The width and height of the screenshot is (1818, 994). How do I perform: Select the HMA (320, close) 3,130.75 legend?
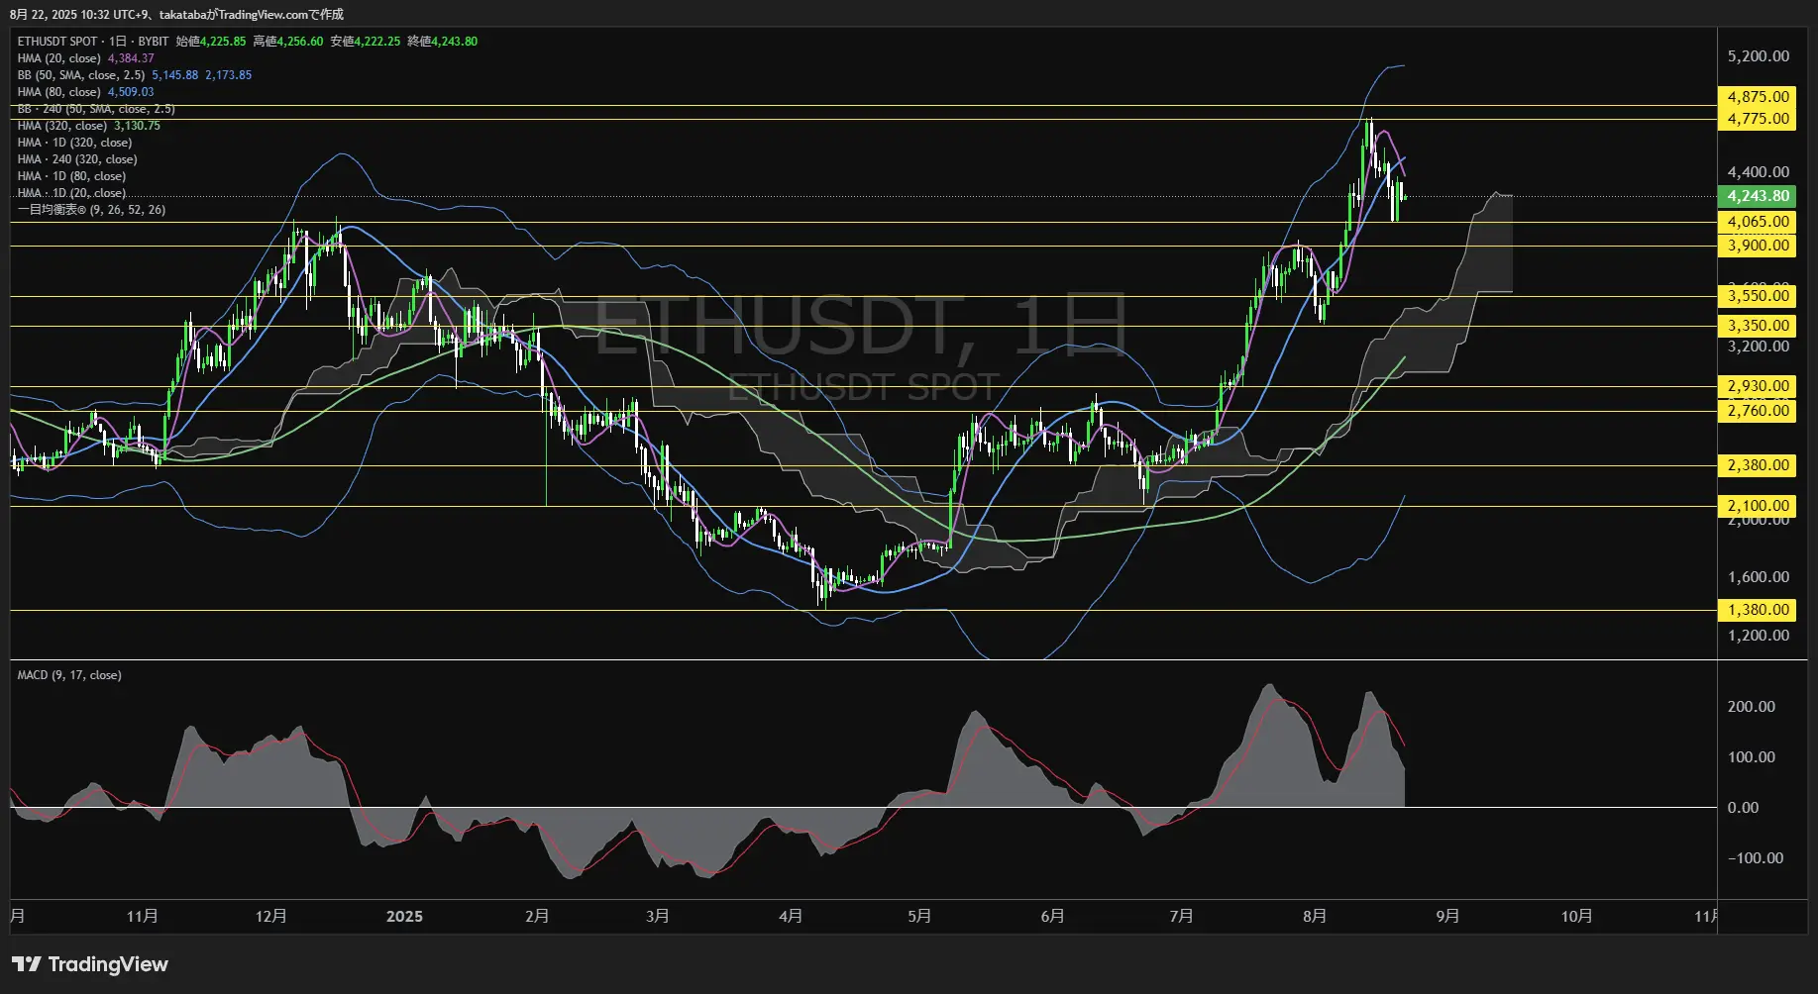[x=89, y=126]
